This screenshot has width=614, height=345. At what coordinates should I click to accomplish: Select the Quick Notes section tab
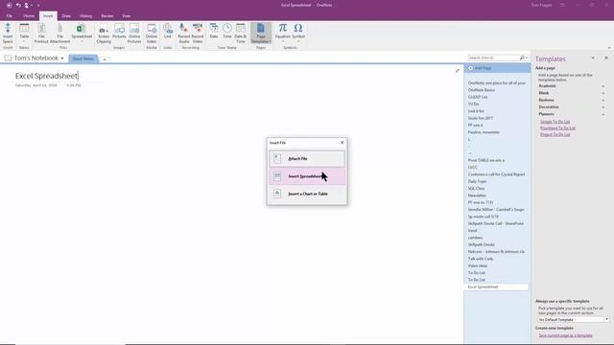[x=83, y=58]
